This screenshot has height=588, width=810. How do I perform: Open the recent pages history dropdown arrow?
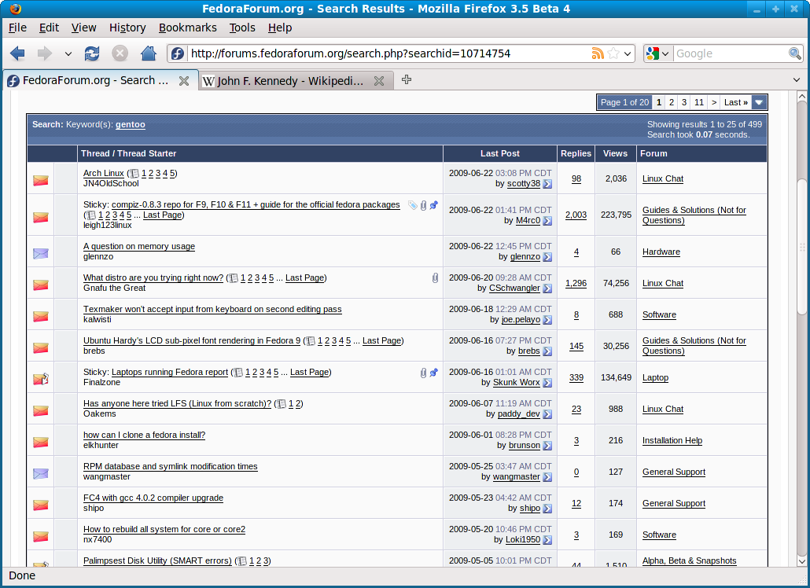pyautogui.click(x=68, y=53)
